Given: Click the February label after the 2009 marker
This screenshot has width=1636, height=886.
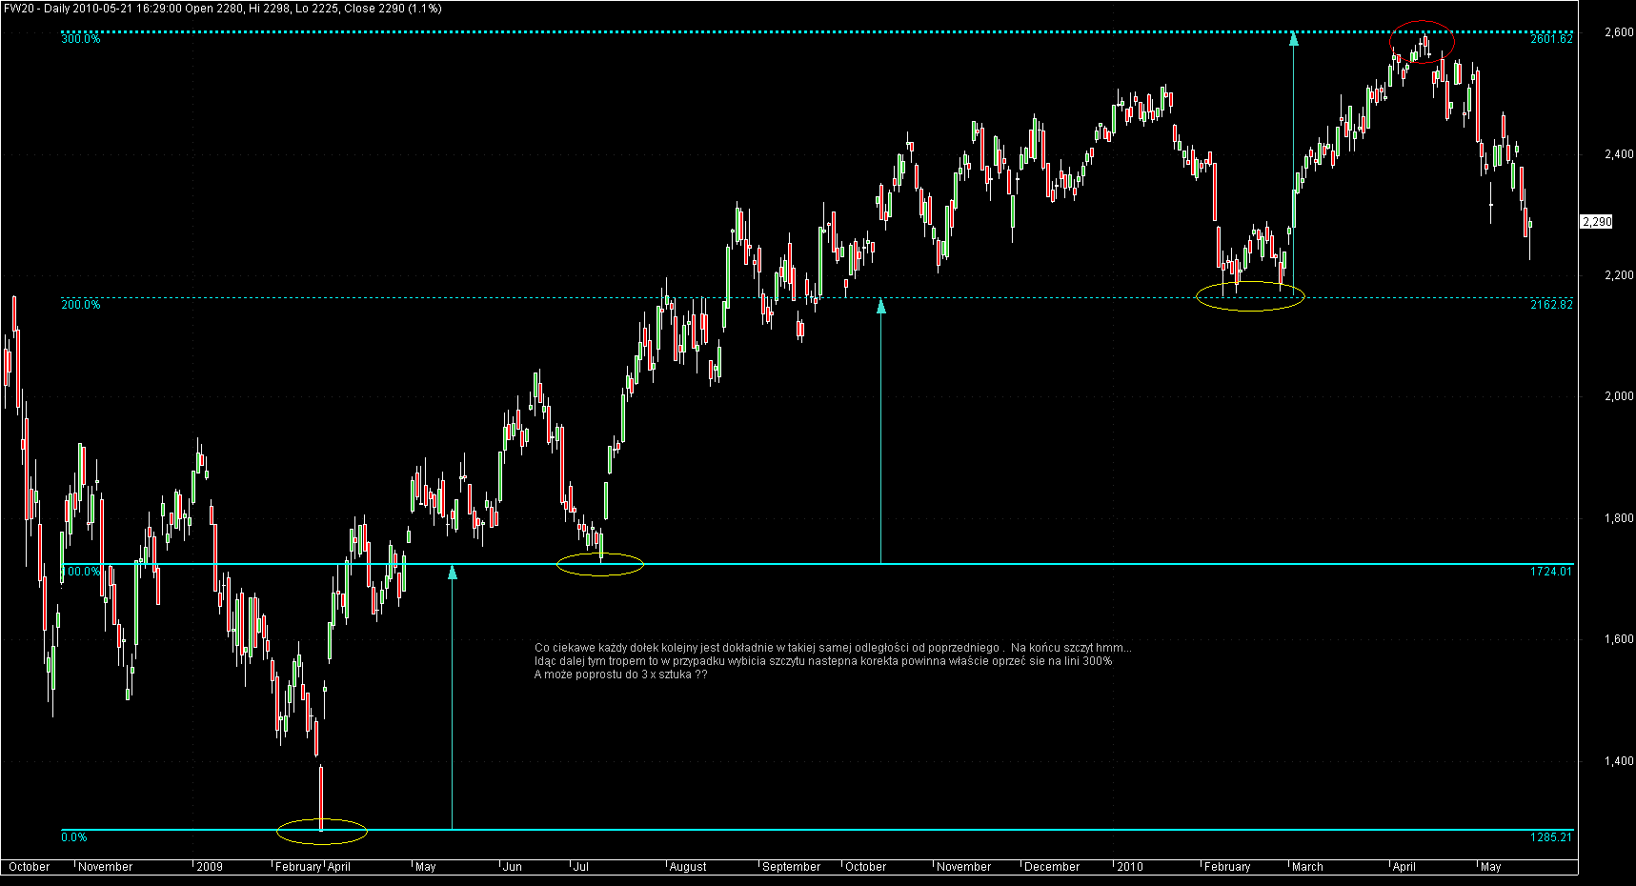Looking at the screenshot, I should pyautogui.click(x=298, y=867).
